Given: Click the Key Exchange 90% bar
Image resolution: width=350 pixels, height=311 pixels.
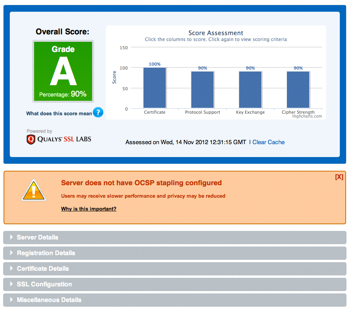Looking at the screenshot, I should [x=250, y=90].
